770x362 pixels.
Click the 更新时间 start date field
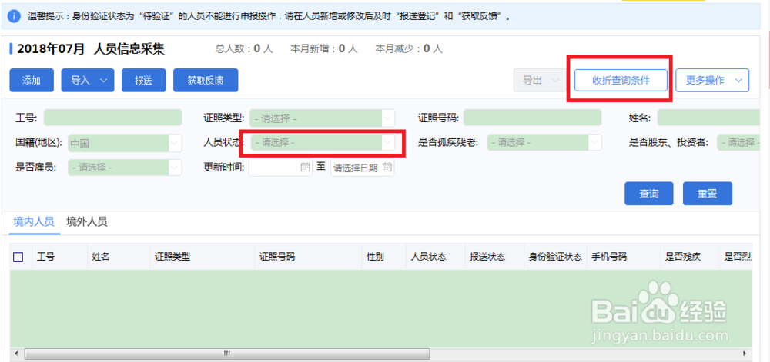click(x=280, y=167)
